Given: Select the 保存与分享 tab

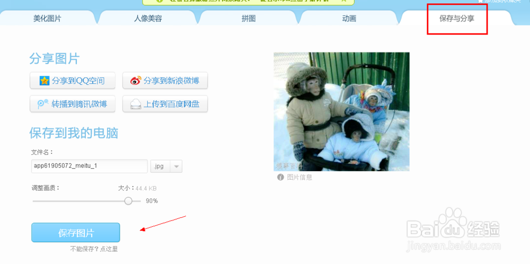Looking at the screenshot, I should (457, 19).
